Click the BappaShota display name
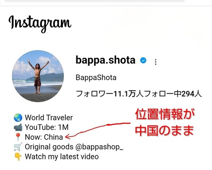The image size is (212, 170). [96, 77]
